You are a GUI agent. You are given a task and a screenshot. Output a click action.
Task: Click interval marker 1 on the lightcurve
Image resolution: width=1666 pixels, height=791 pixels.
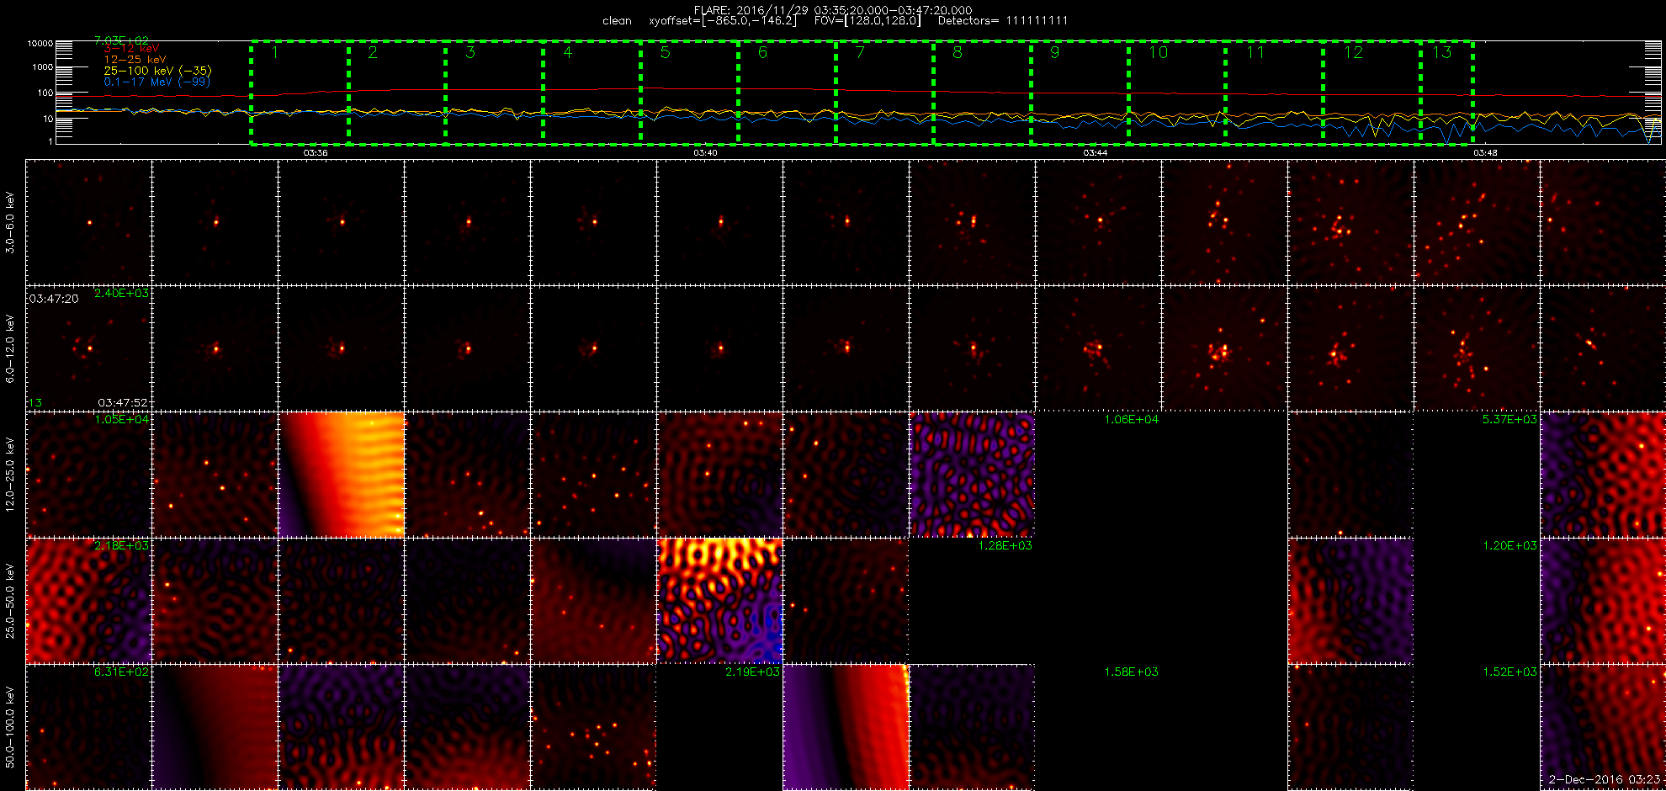275,53
